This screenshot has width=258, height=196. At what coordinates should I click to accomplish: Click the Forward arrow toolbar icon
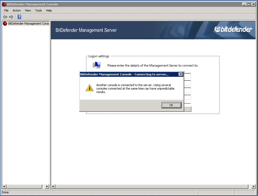11,17
